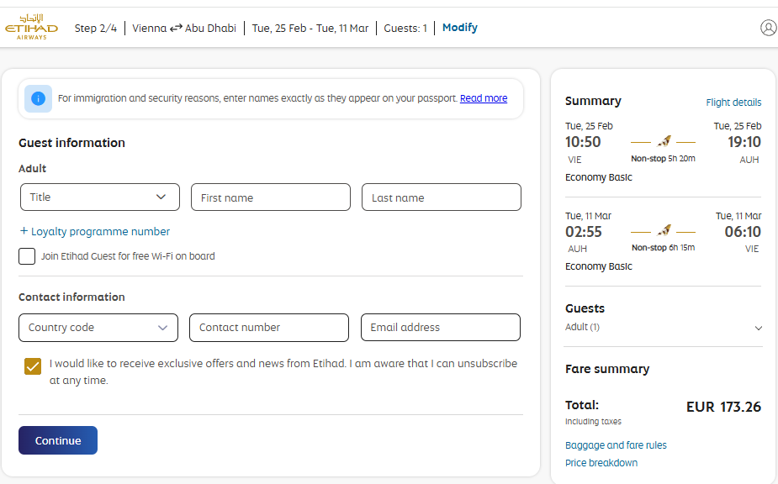View the Price breakdown link
This screenshot has height=484, width=778.
[x=601, y=463]
